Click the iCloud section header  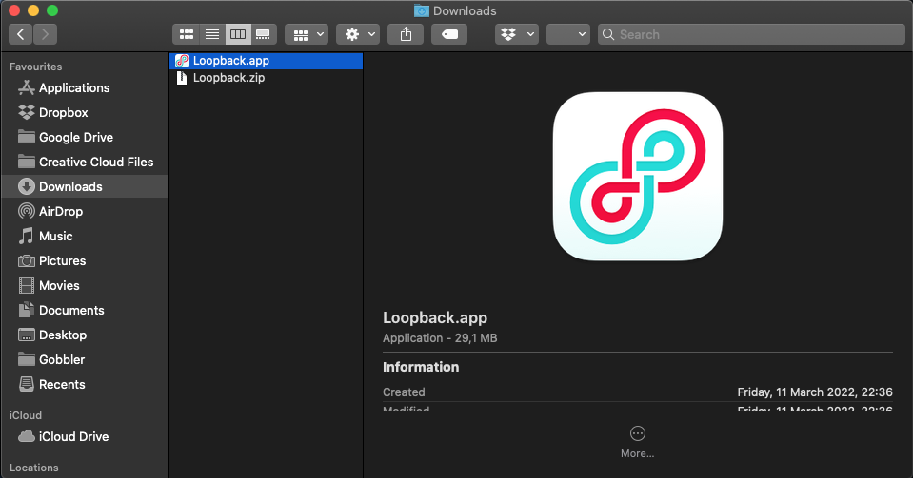26,415
